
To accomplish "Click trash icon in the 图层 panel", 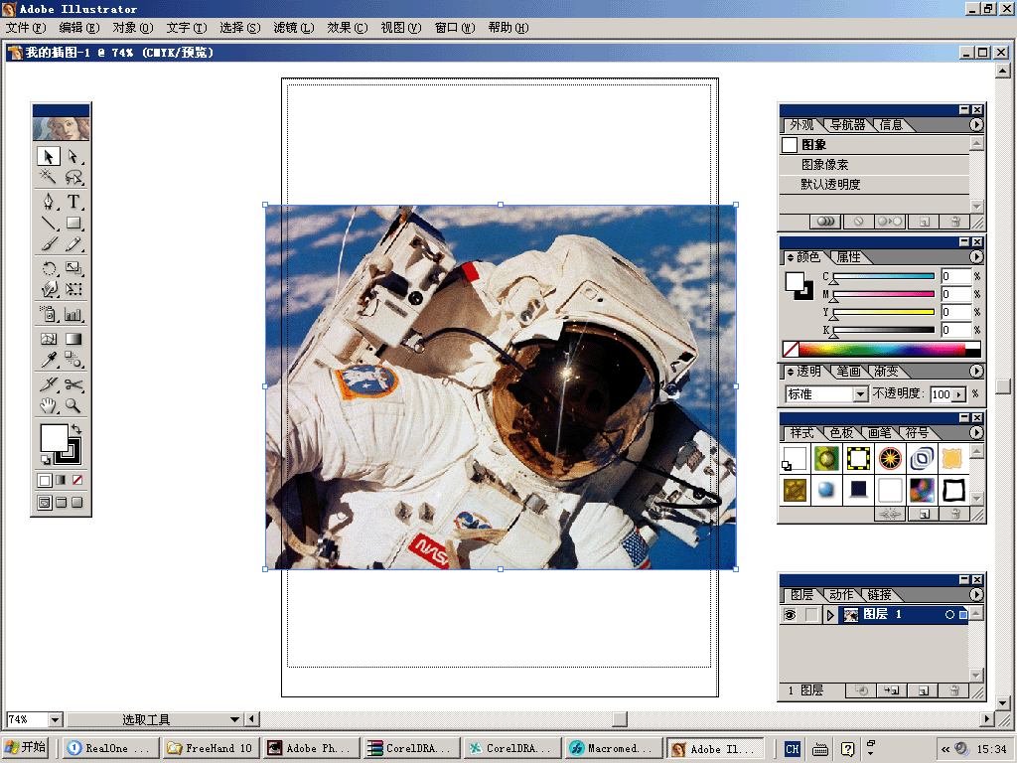I will pos(954,691).
